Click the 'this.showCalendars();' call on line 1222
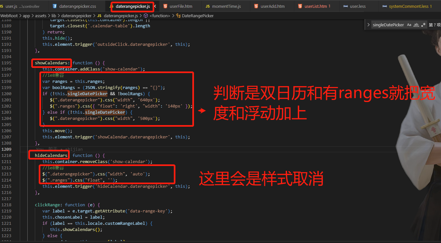 76,229
